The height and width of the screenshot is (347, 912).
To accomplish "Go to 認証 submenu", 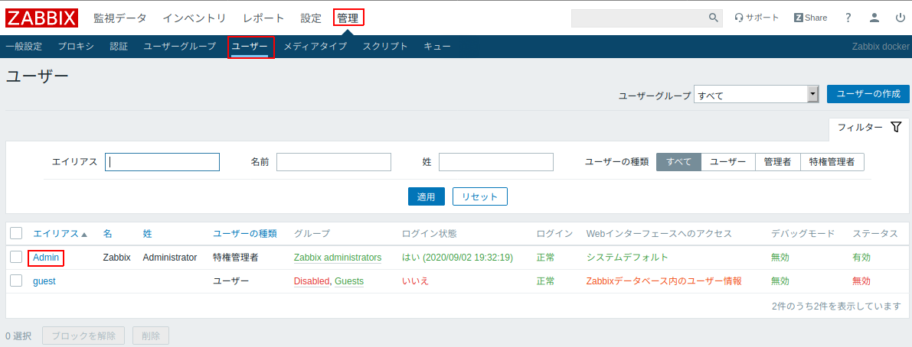I will point(119,47).
